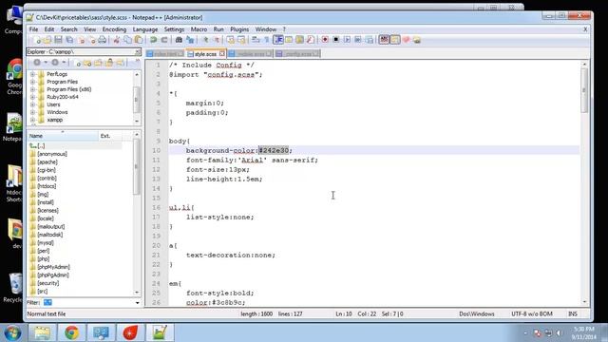Click the Paste toolbar icon
The width and height of the screenshot is (608, 342).
coord(139,40)
